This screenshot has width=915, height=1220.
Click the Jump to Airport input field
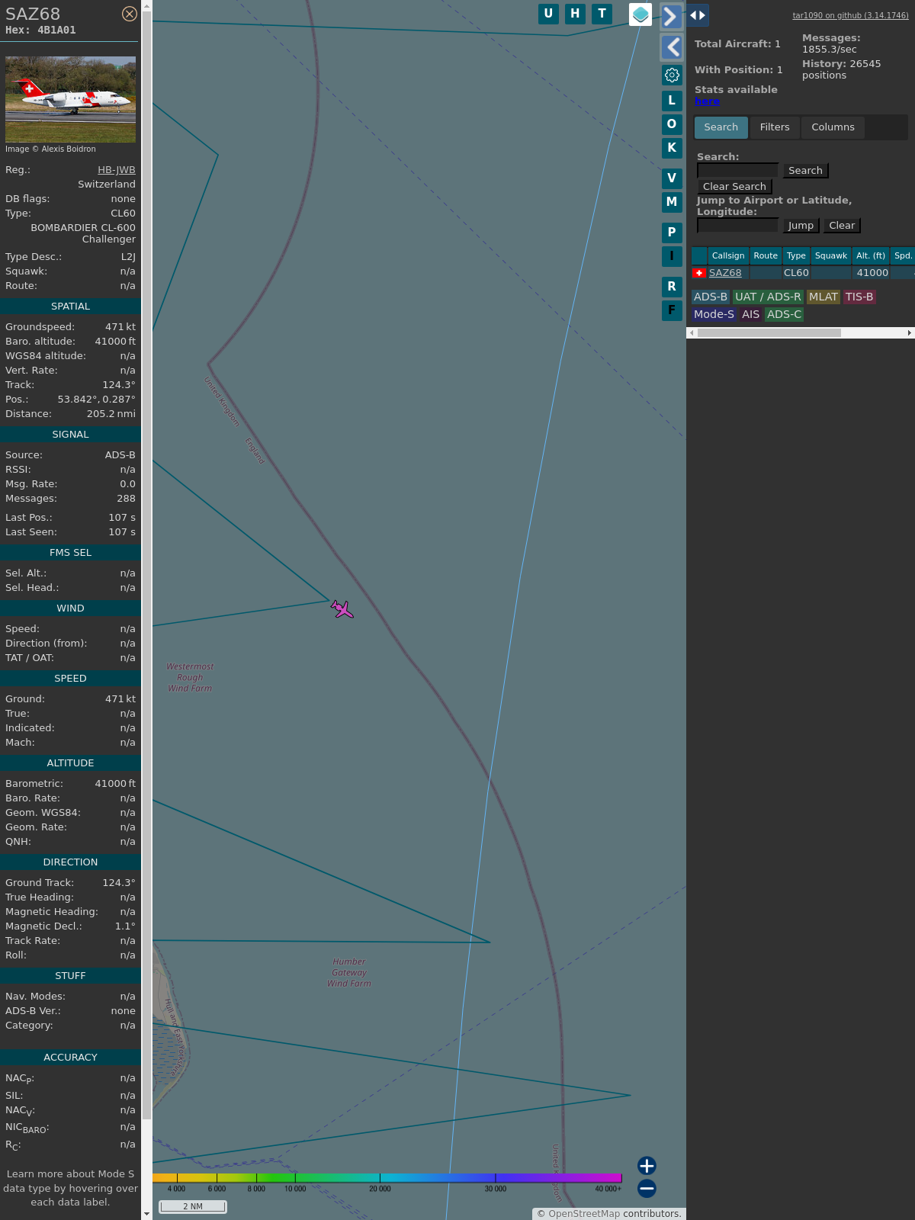[x=737, y=225]
